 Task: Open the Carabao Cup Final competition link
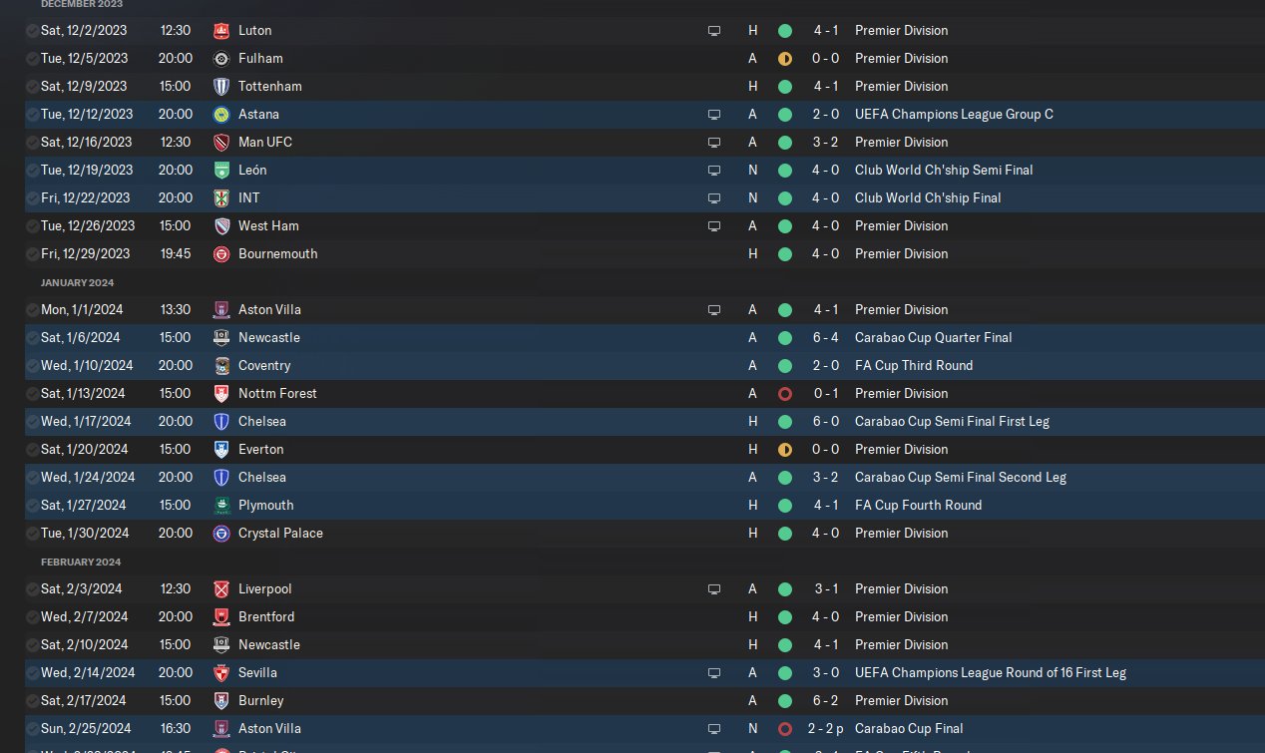pyautogui.click(x=909, y=729)
